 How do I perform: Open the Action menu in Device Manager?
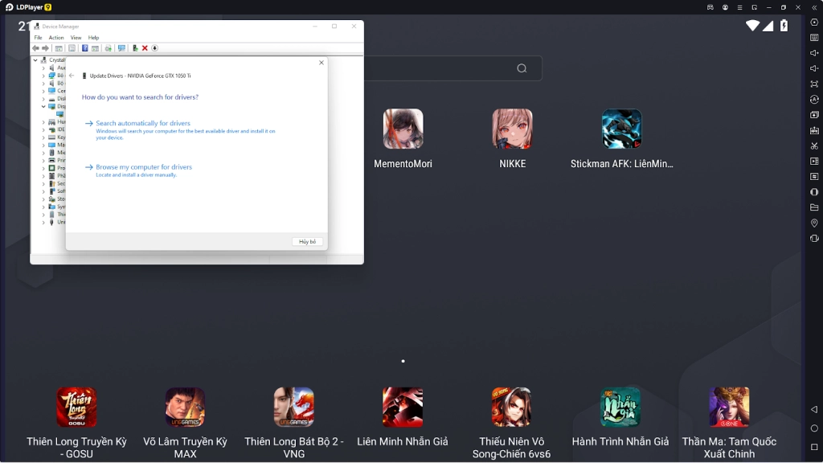[x=56, y=38]
